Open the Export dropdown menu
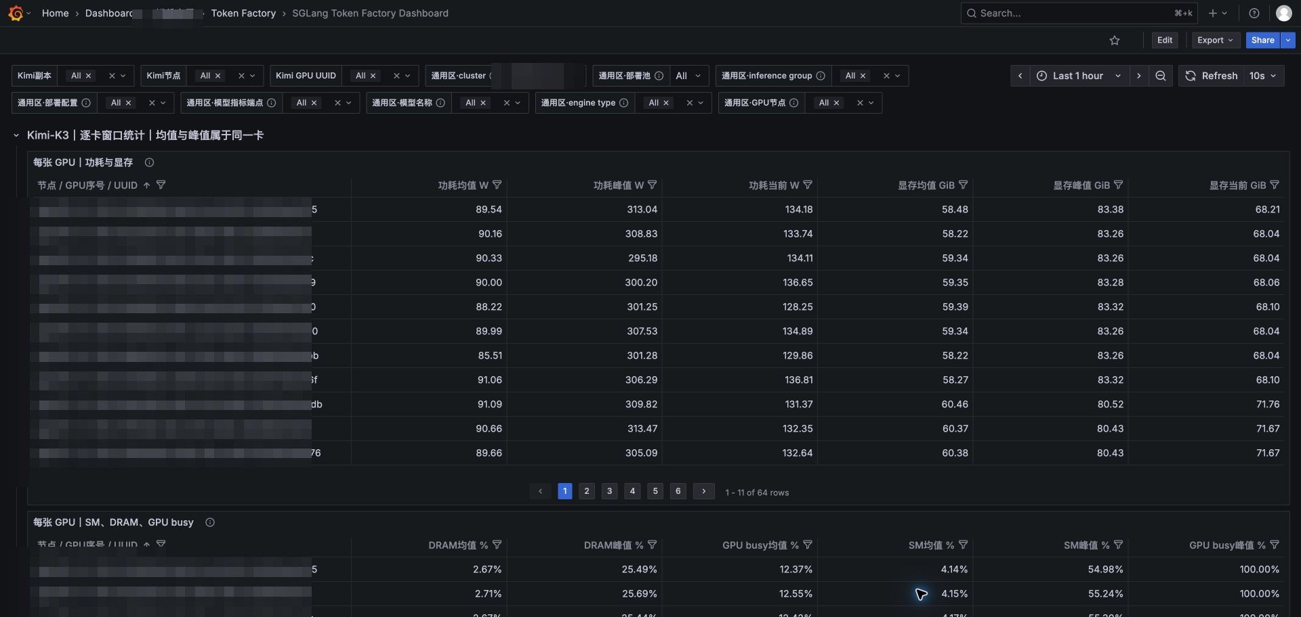 (1216, 41)
